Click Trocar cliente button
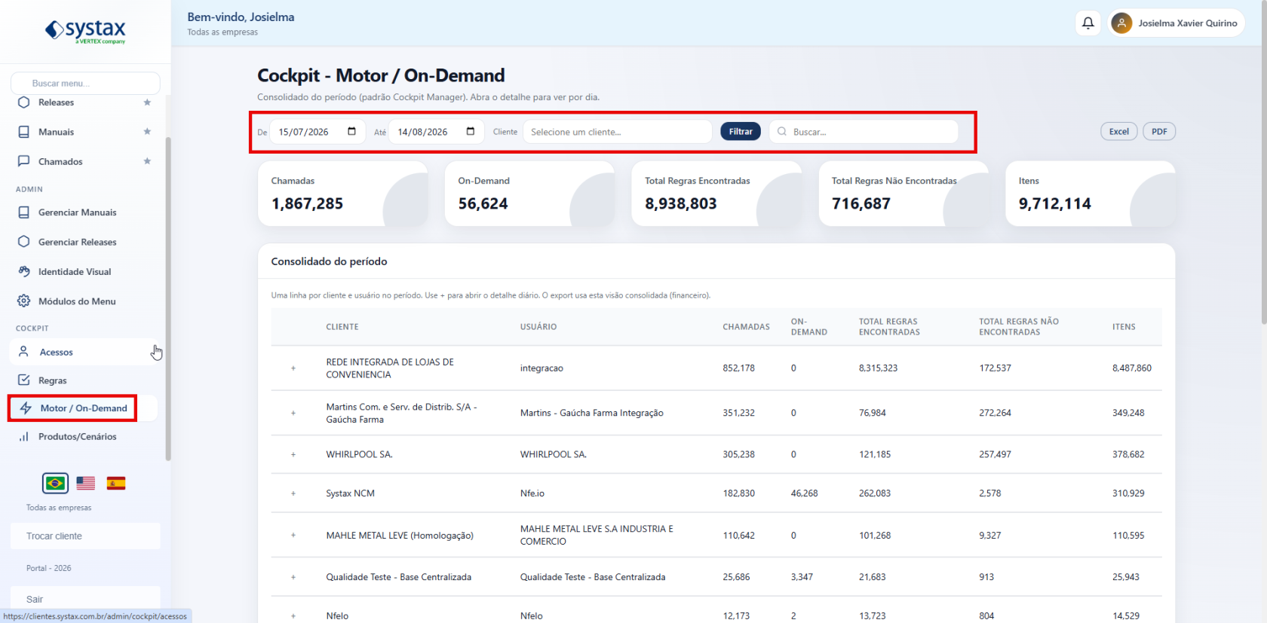The width and height of the screenshot is (1267, 623). point(85,536)
